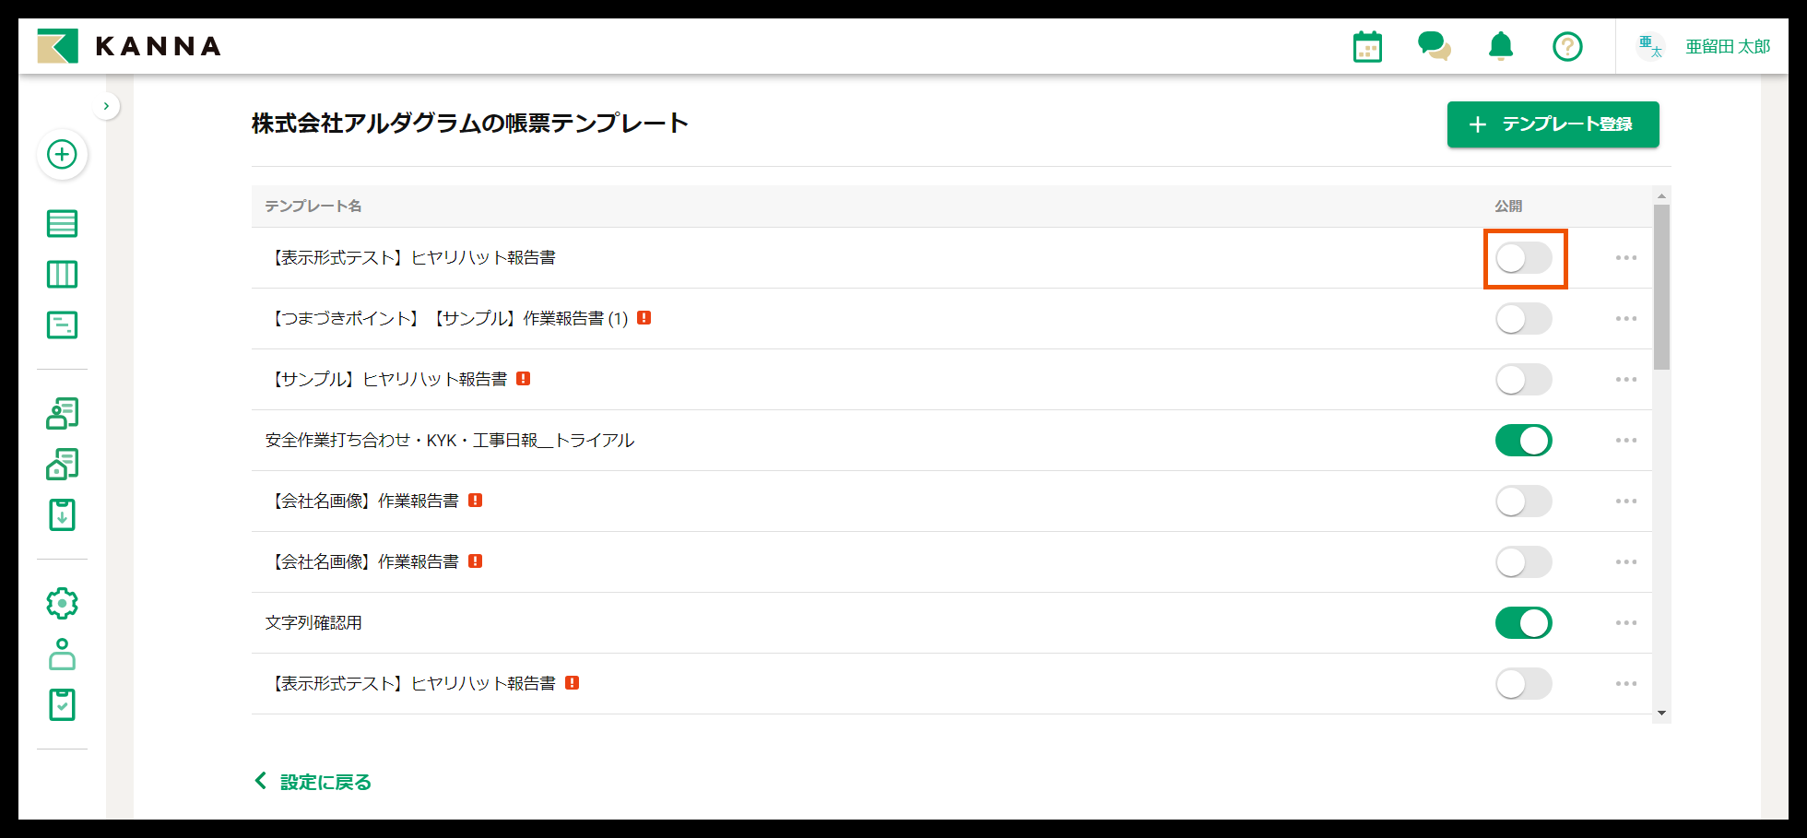The image size is (1807, 838).
Task: Open the chat messages icon
Action: [x=1434, y=46]
